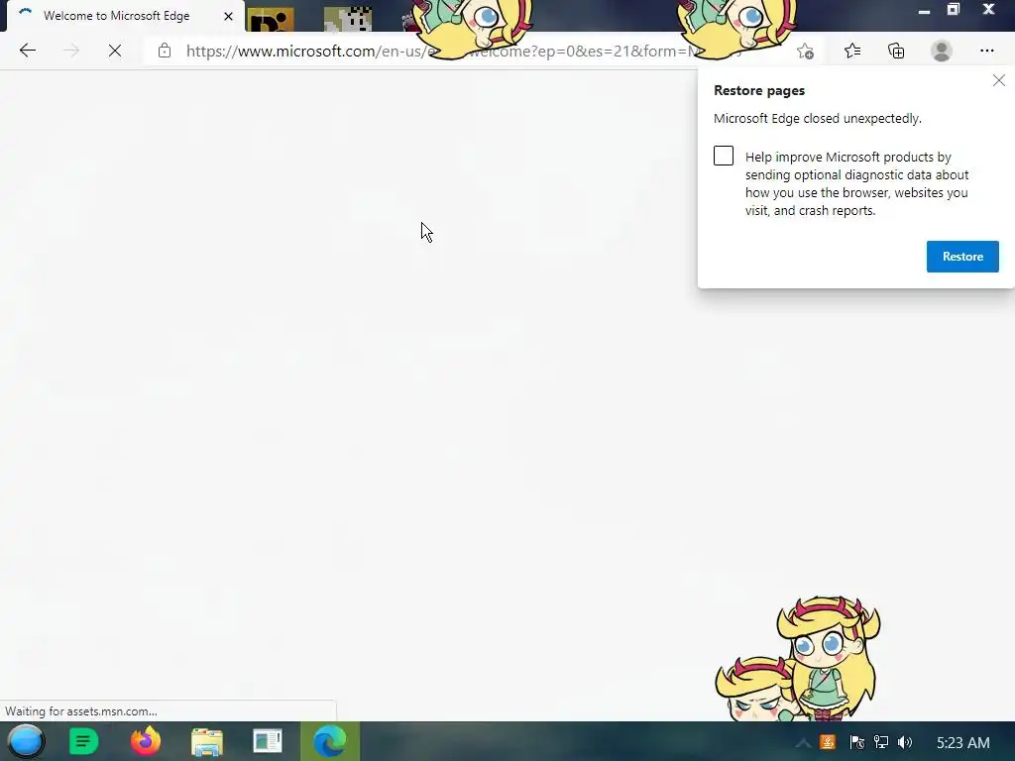Launch Firefox from the taskbar
Image resolution: width=1015 pixels, height=761 pixels.
145,741
